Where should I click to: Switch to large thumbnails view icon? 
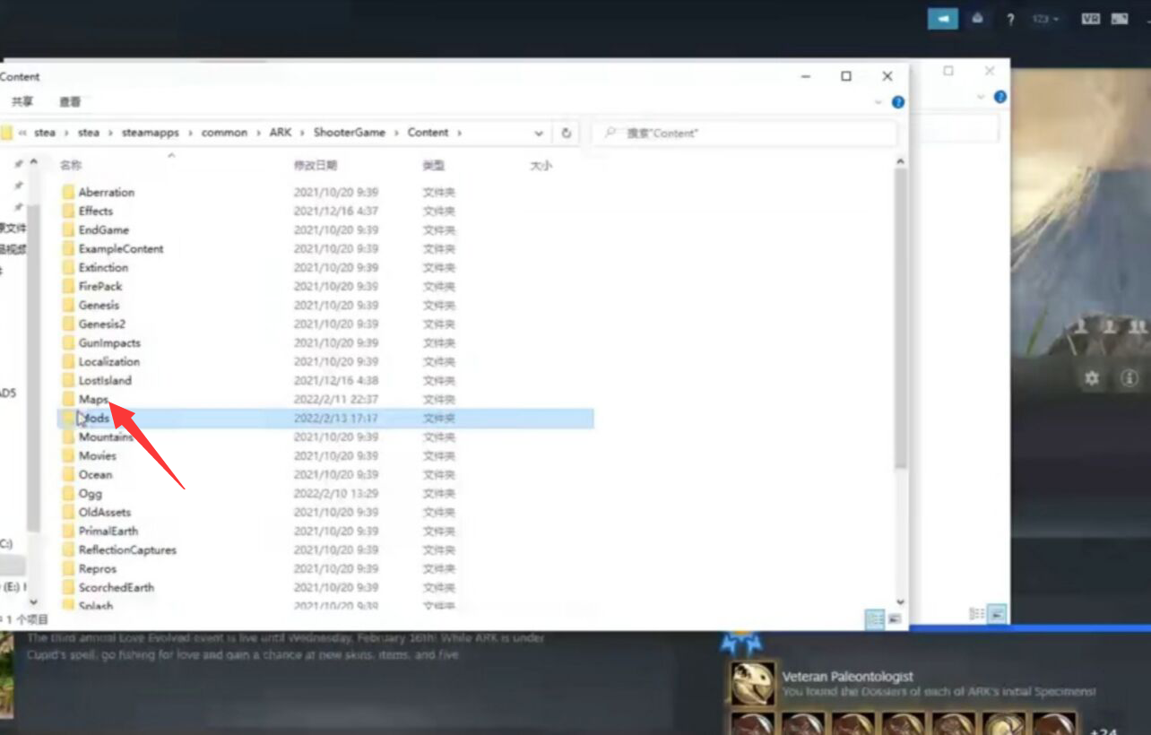(894, 618)
